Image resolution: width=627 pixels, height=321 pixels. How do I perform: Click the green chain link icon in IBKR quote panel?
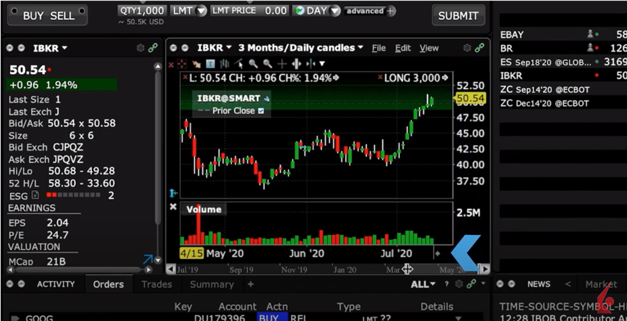click(x=152, y=48)
